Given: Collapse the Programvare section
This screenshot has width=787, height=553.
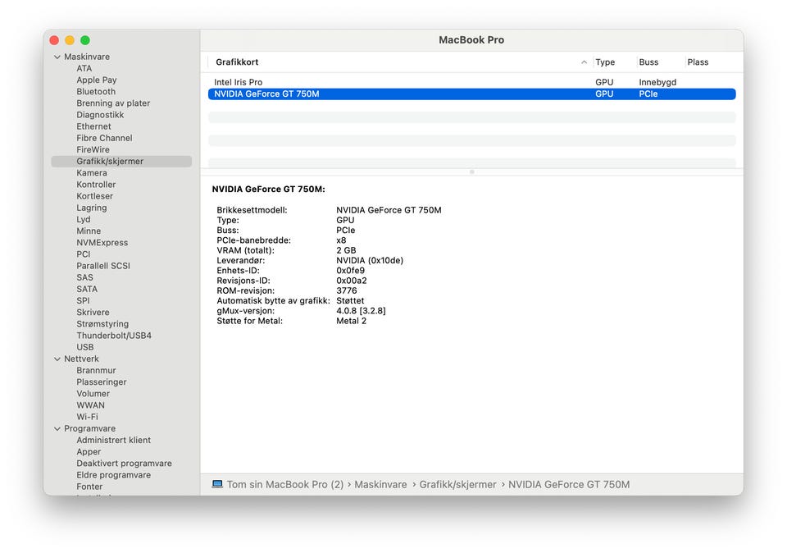Looking at the screenshot, I should [x=57, y=428].
